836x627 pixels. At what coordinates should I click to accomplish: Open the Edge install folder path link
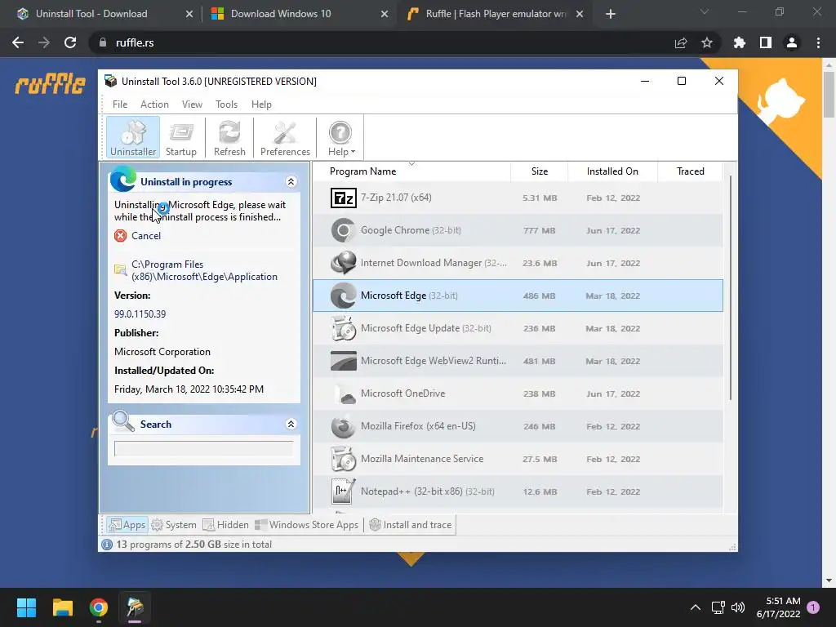pos(204,270)
